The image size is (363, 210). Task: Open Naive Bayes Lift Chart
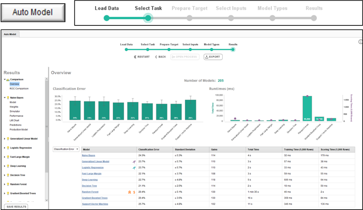[14, 121]
